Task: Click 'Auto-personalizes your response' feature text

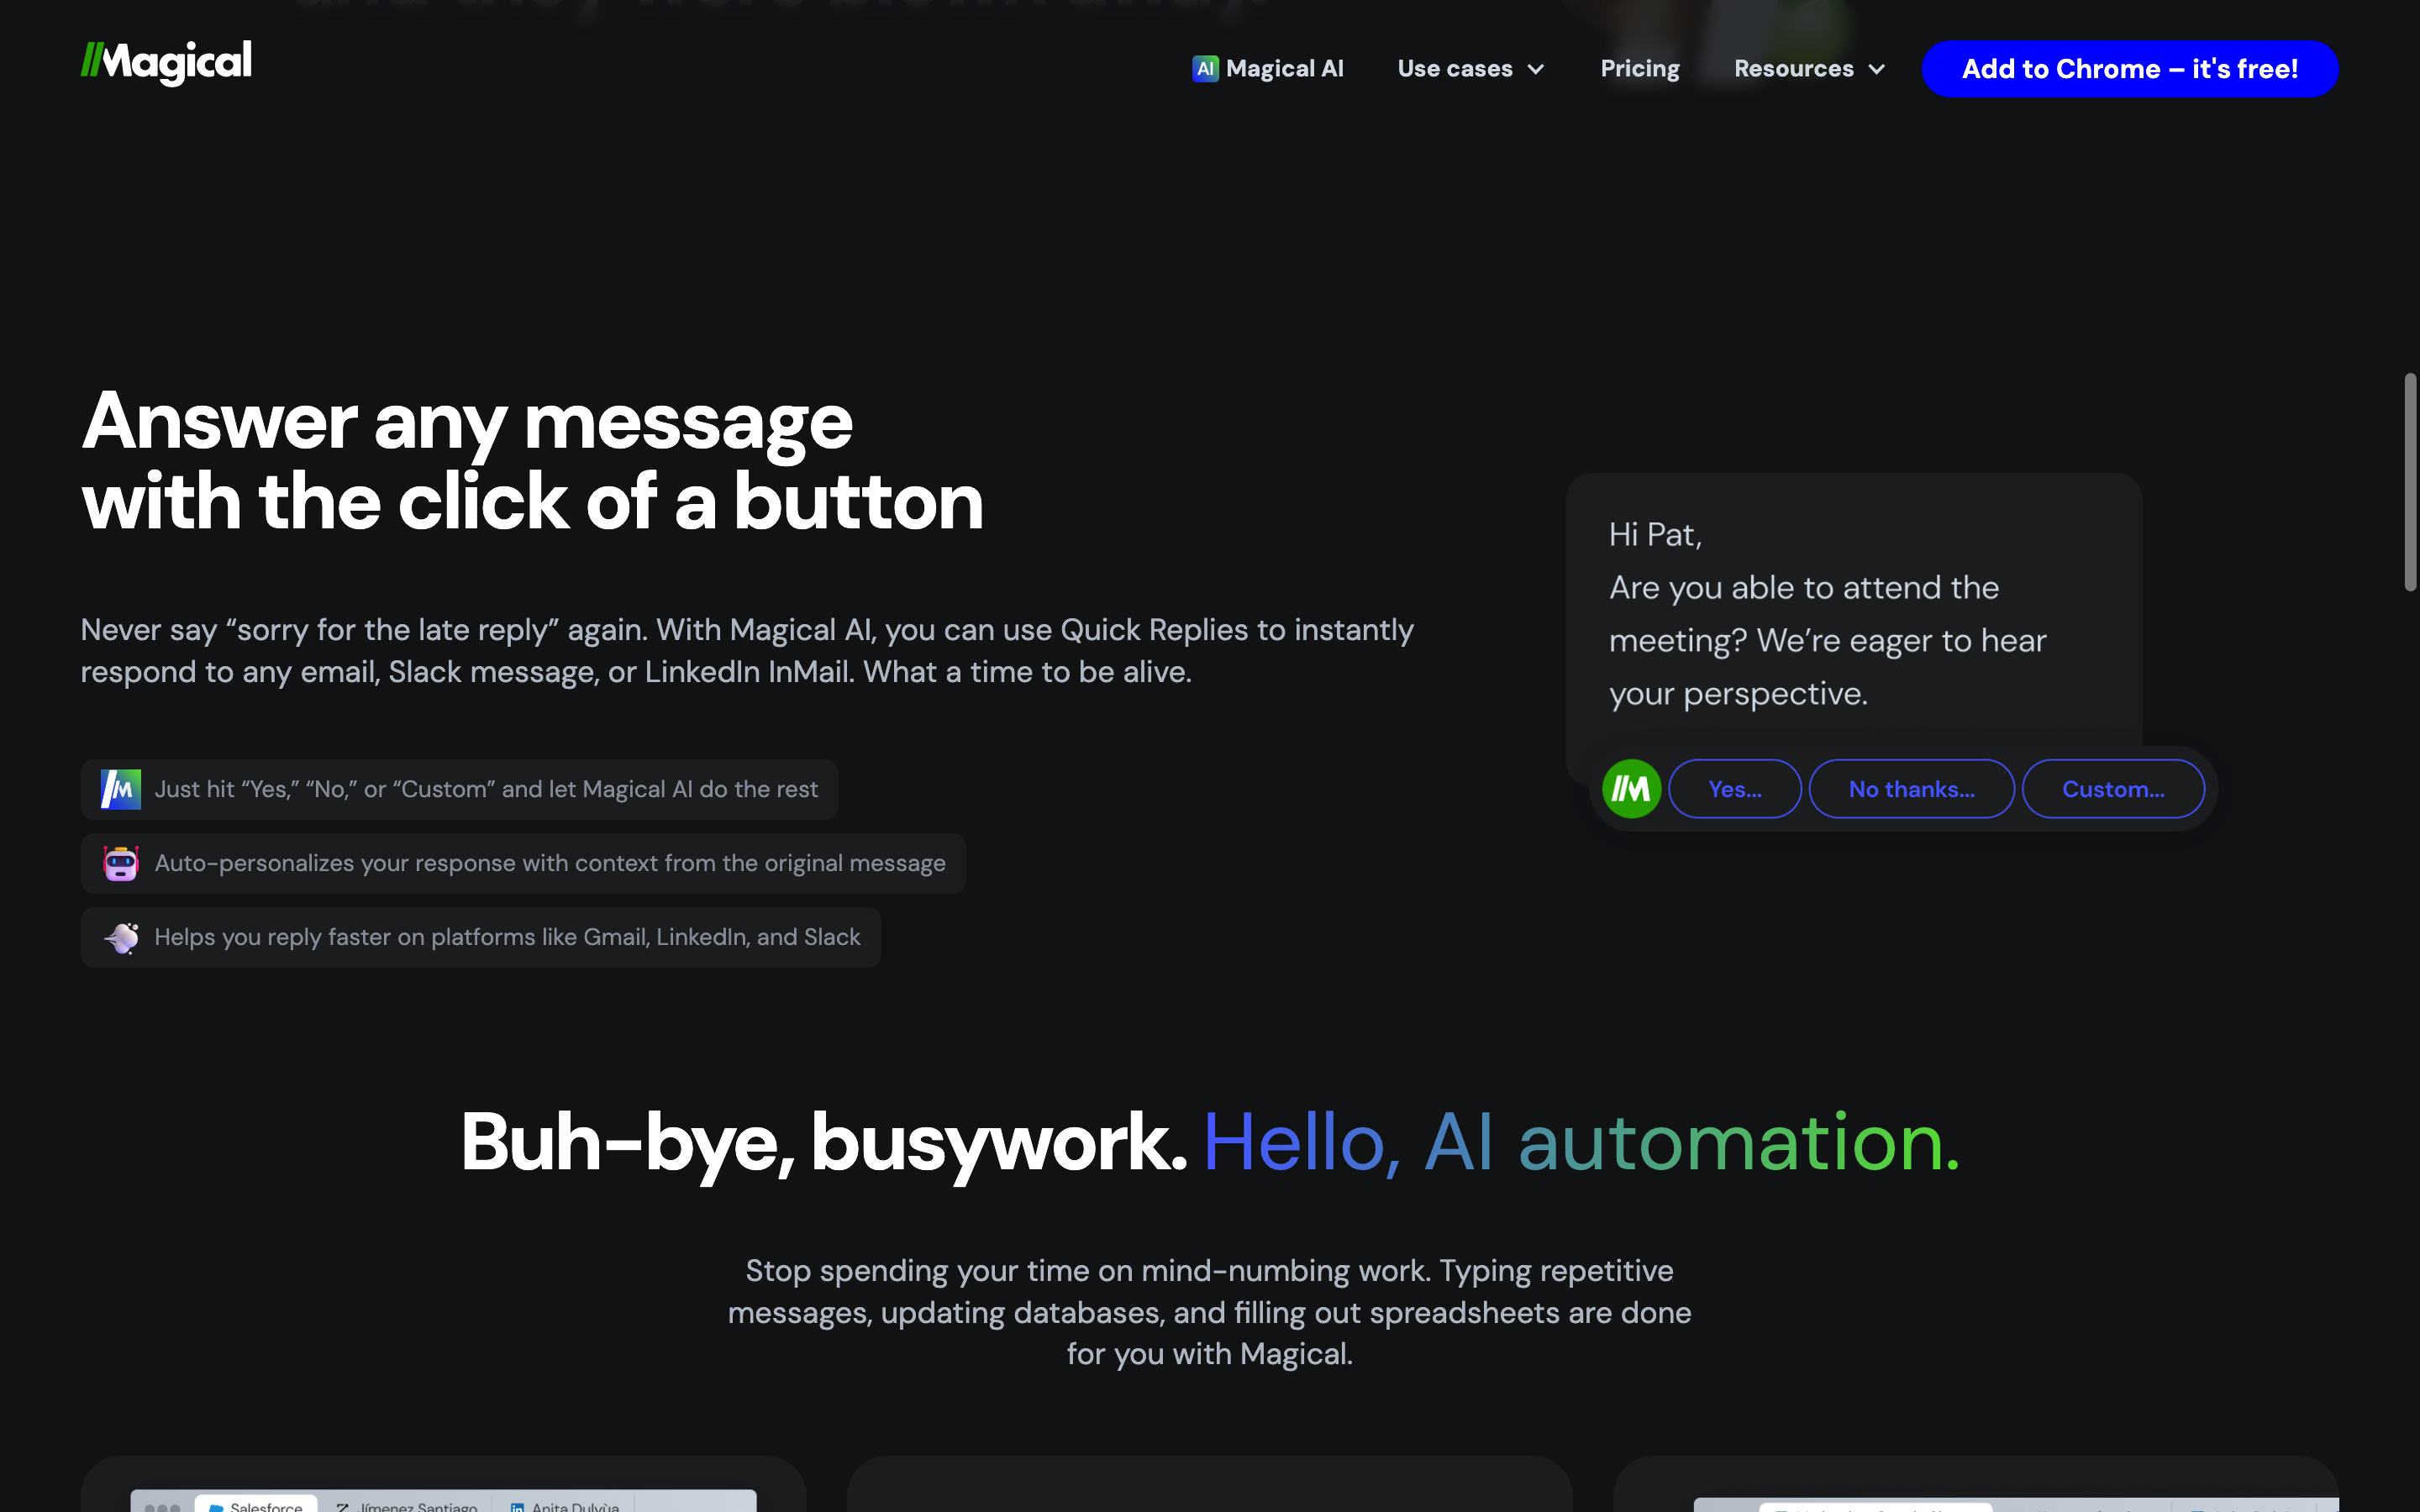Action: coord(550,863)
